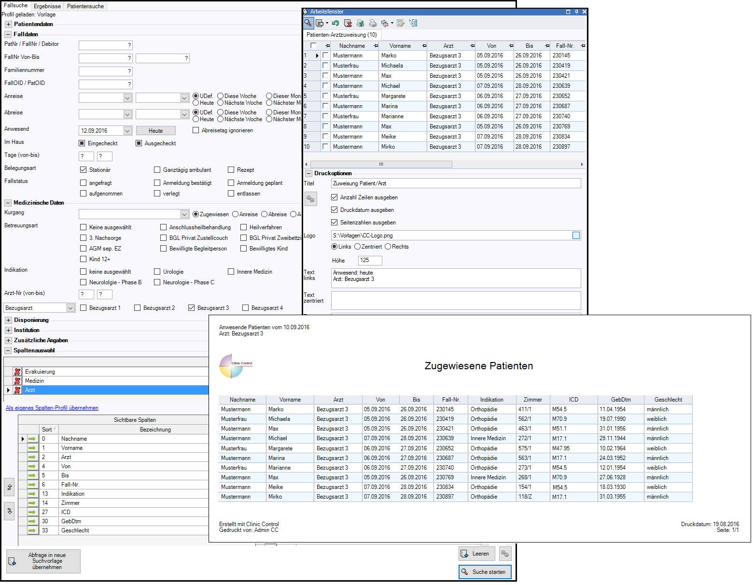Click green arrow next to Nachname column
This screenshot has width=754, height=585.
(x=32, y=439)
